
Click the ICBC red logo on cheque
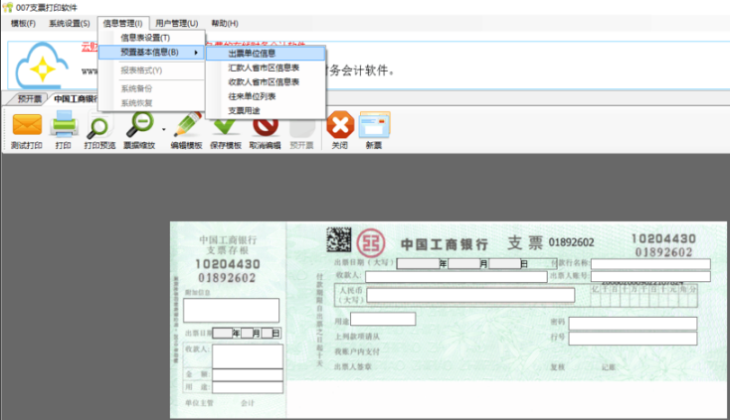pos(371,243)
